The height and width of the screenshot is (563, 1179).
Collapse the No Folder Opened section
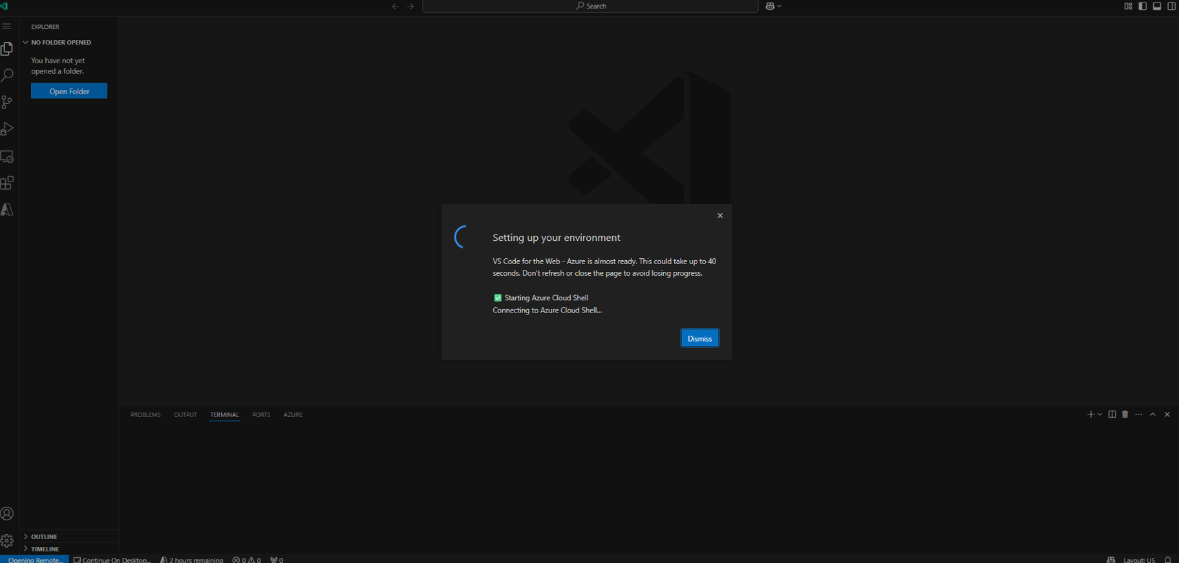tap(69, 43)
